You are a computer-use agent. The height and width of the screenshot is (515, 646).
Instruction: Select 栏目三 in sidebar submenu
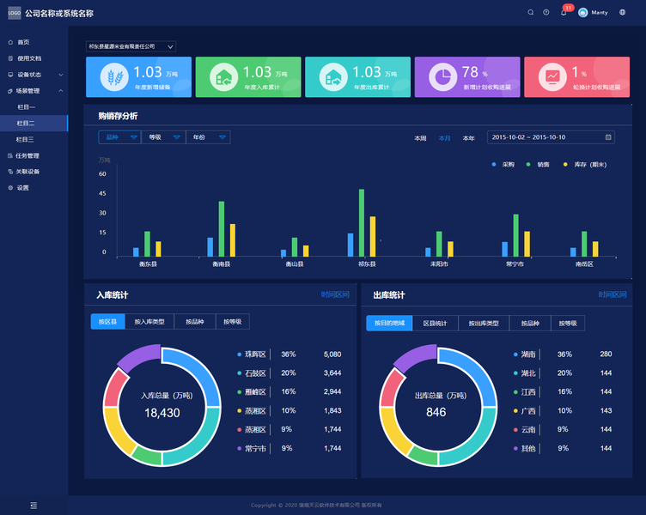pyautogui.click(x=34, y=140)
